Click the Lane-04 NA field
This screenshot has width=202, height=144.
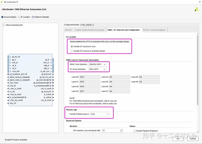tap(120, 77)
